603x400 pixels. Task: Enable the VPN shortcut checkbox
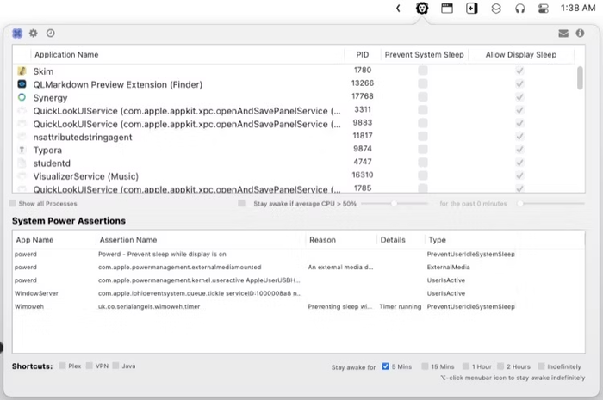90,366
